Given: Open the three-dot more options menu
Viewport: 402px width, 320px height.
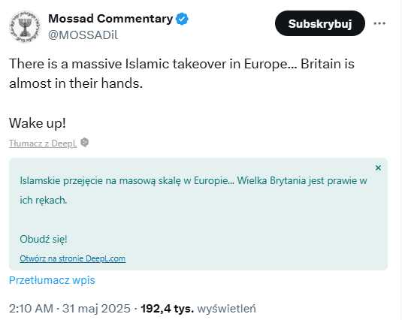Looking at the screenshot, I should click(379, 23).
